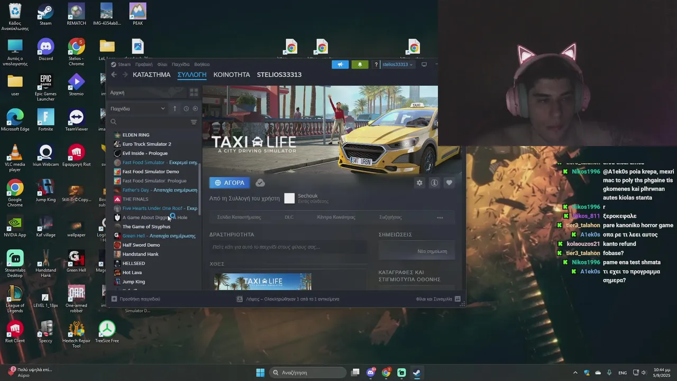Sort library ascending with up arrow
The height and width of the screenshot is (381, 677).
(175, 108)
